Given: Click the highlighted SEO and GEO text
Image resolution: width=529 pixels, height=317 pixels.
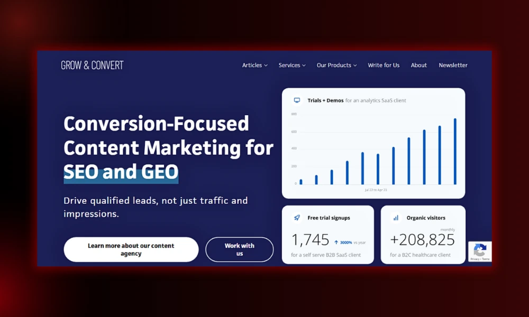Looking at the screenshot, I should pos(121,172).
